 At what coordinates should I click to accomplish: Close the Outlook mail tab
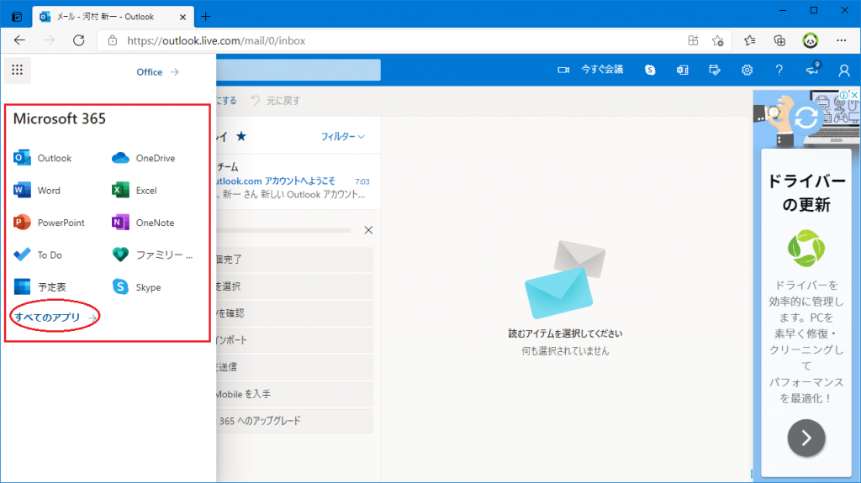tap(182, 17)
